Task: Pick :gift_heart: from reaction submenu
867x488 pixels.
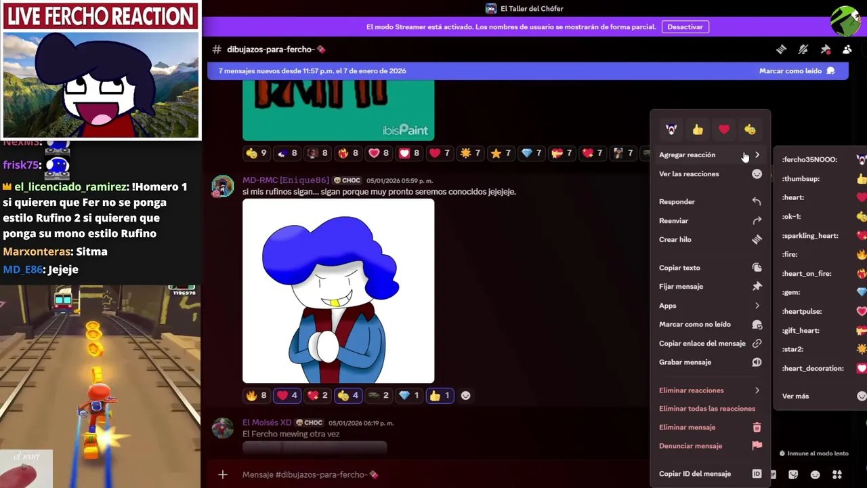Action: (822, 330)
